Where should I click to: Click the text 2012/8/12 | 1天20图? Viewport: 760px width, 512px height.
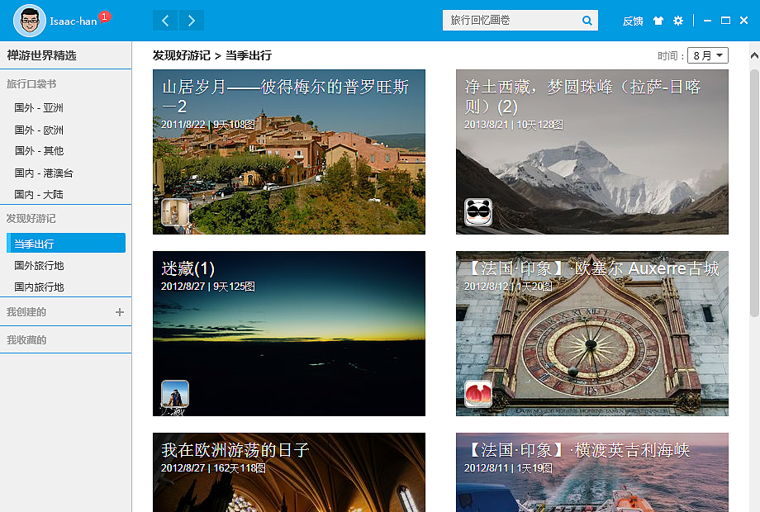pyautogui.click(x=508, y=287)
